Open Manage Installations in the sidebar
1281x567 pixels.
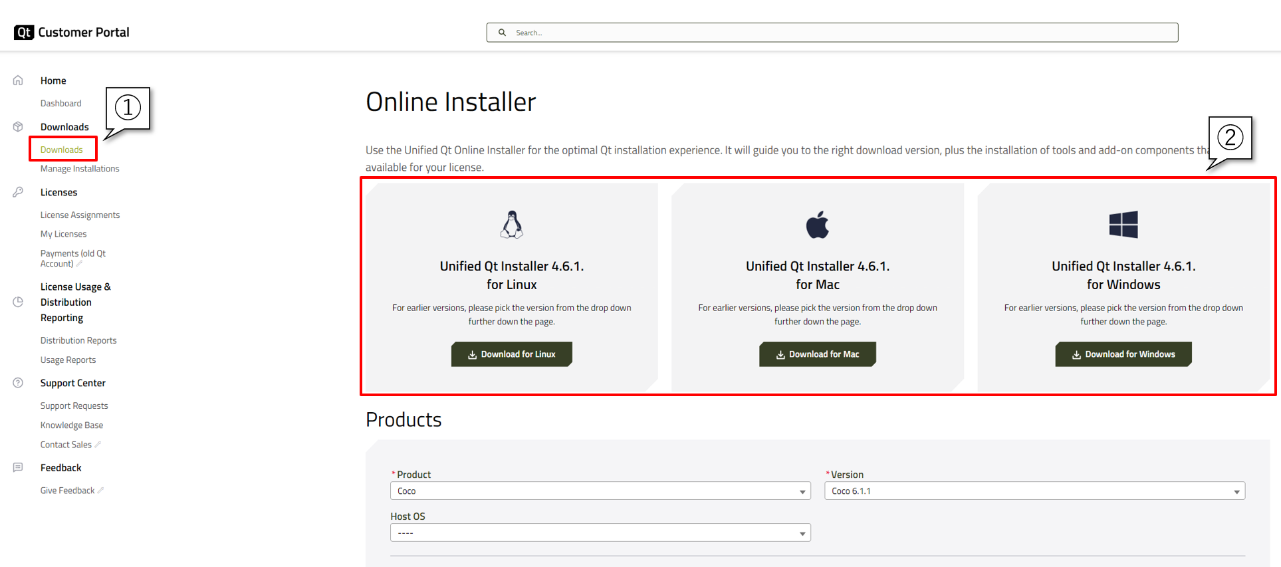pos(80,169)
